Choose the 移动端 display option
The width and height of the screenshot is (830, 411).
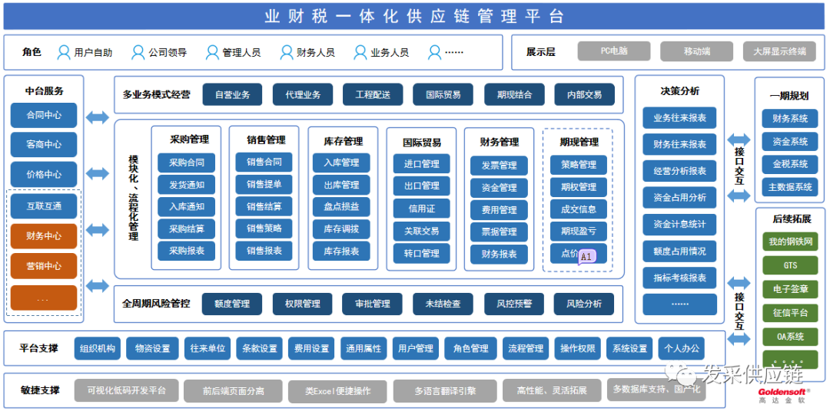tap(696, 51)
